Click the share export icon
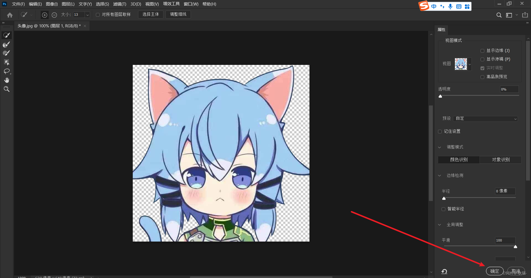The image size is (531, 278). click(525, 15)
